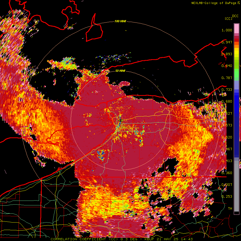Click the 0.733 scale value
241x241 pixels.
tap(227, 90)
